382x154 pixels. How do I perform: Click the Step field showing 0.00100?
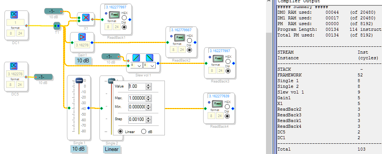click(137, 119)
